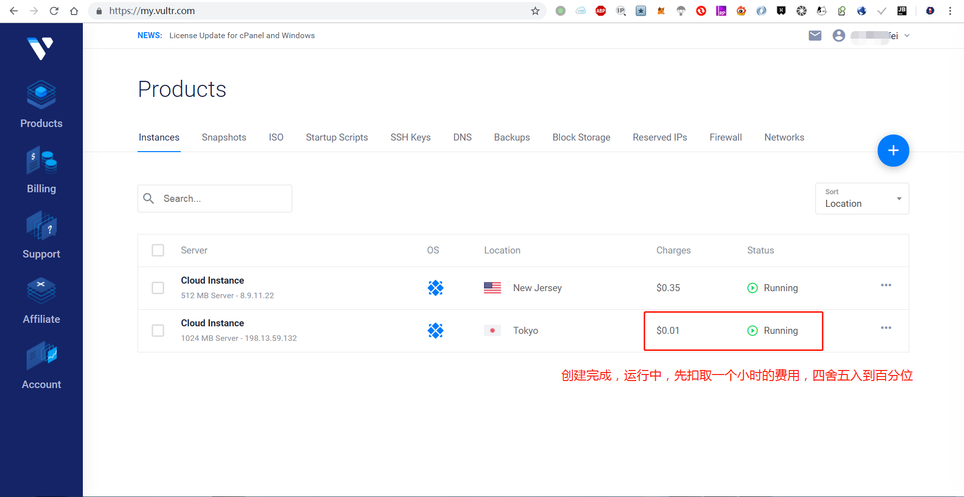Click the Vultr logo in the sidebar
This screenshot has height=497, width=964.
(x=41, y=49)
